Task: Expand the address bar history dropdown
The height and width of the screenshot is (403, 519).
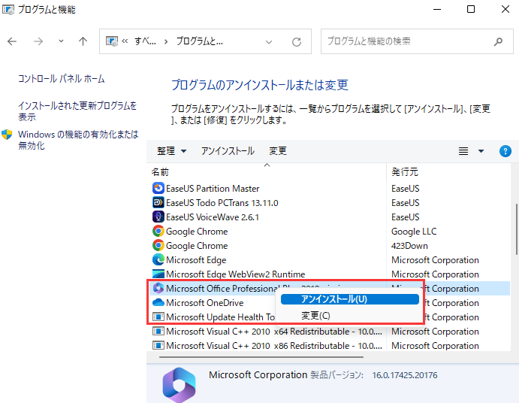Action: (x=269, y=42)
